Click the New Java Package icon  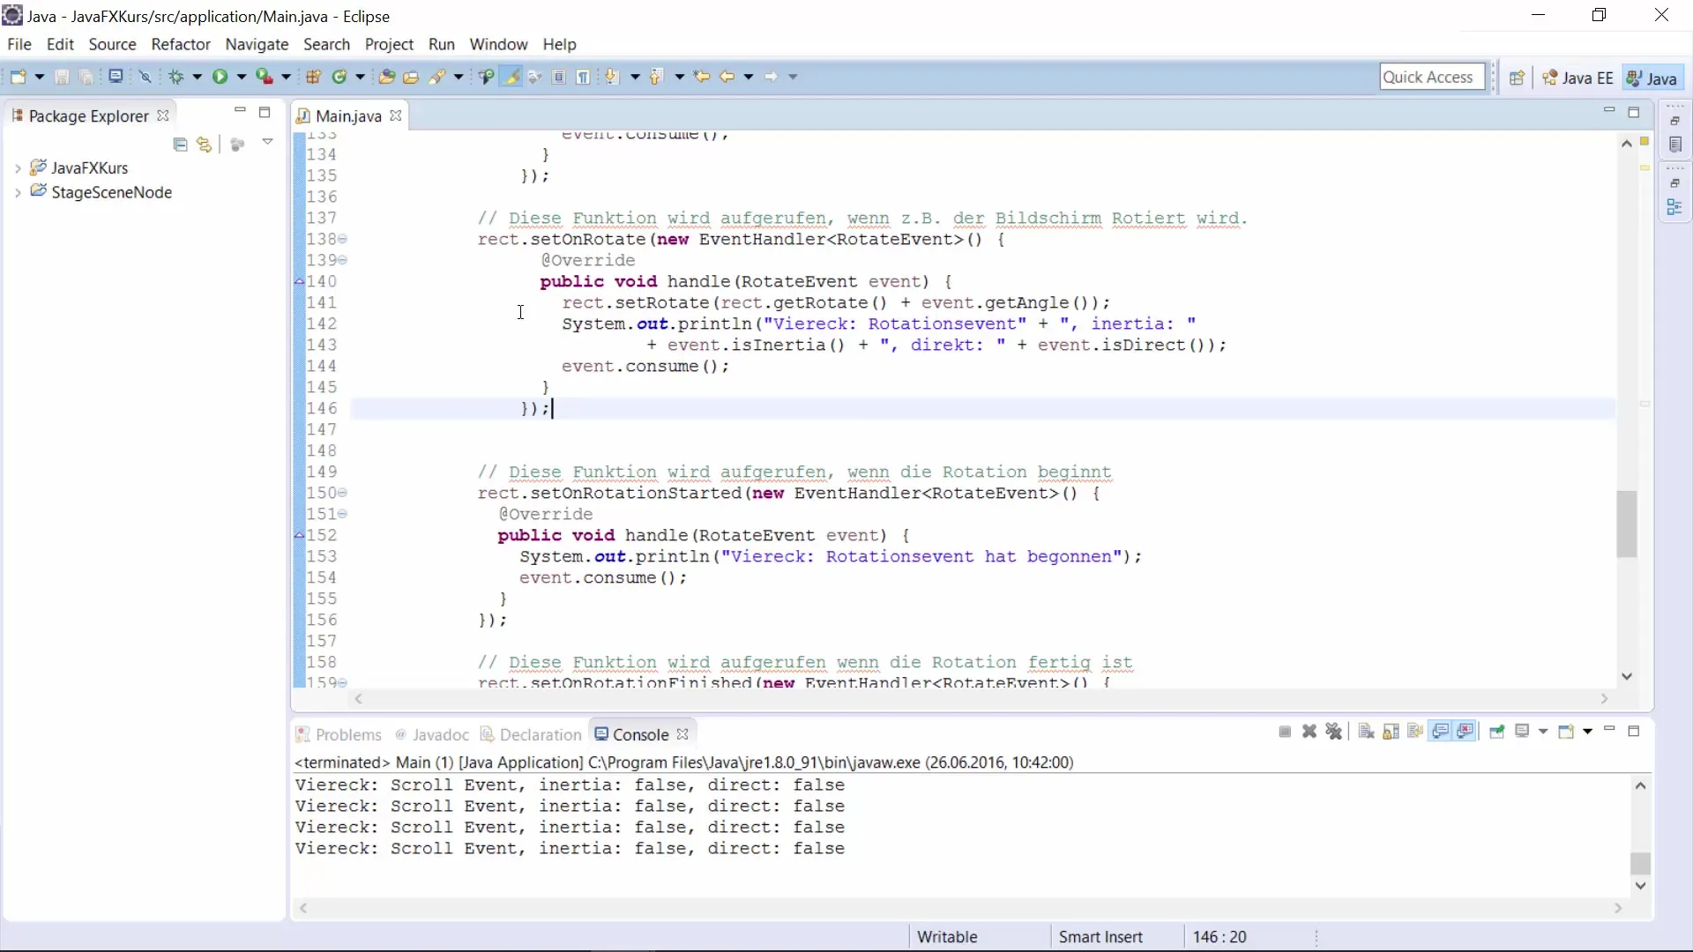click(313, 77)
